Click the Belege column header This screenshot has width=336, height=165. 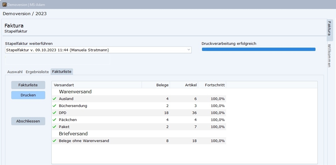(x=156, y=85)
